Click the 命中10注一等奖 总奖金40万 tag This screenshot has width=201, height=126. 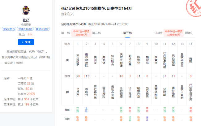[173, 33]
